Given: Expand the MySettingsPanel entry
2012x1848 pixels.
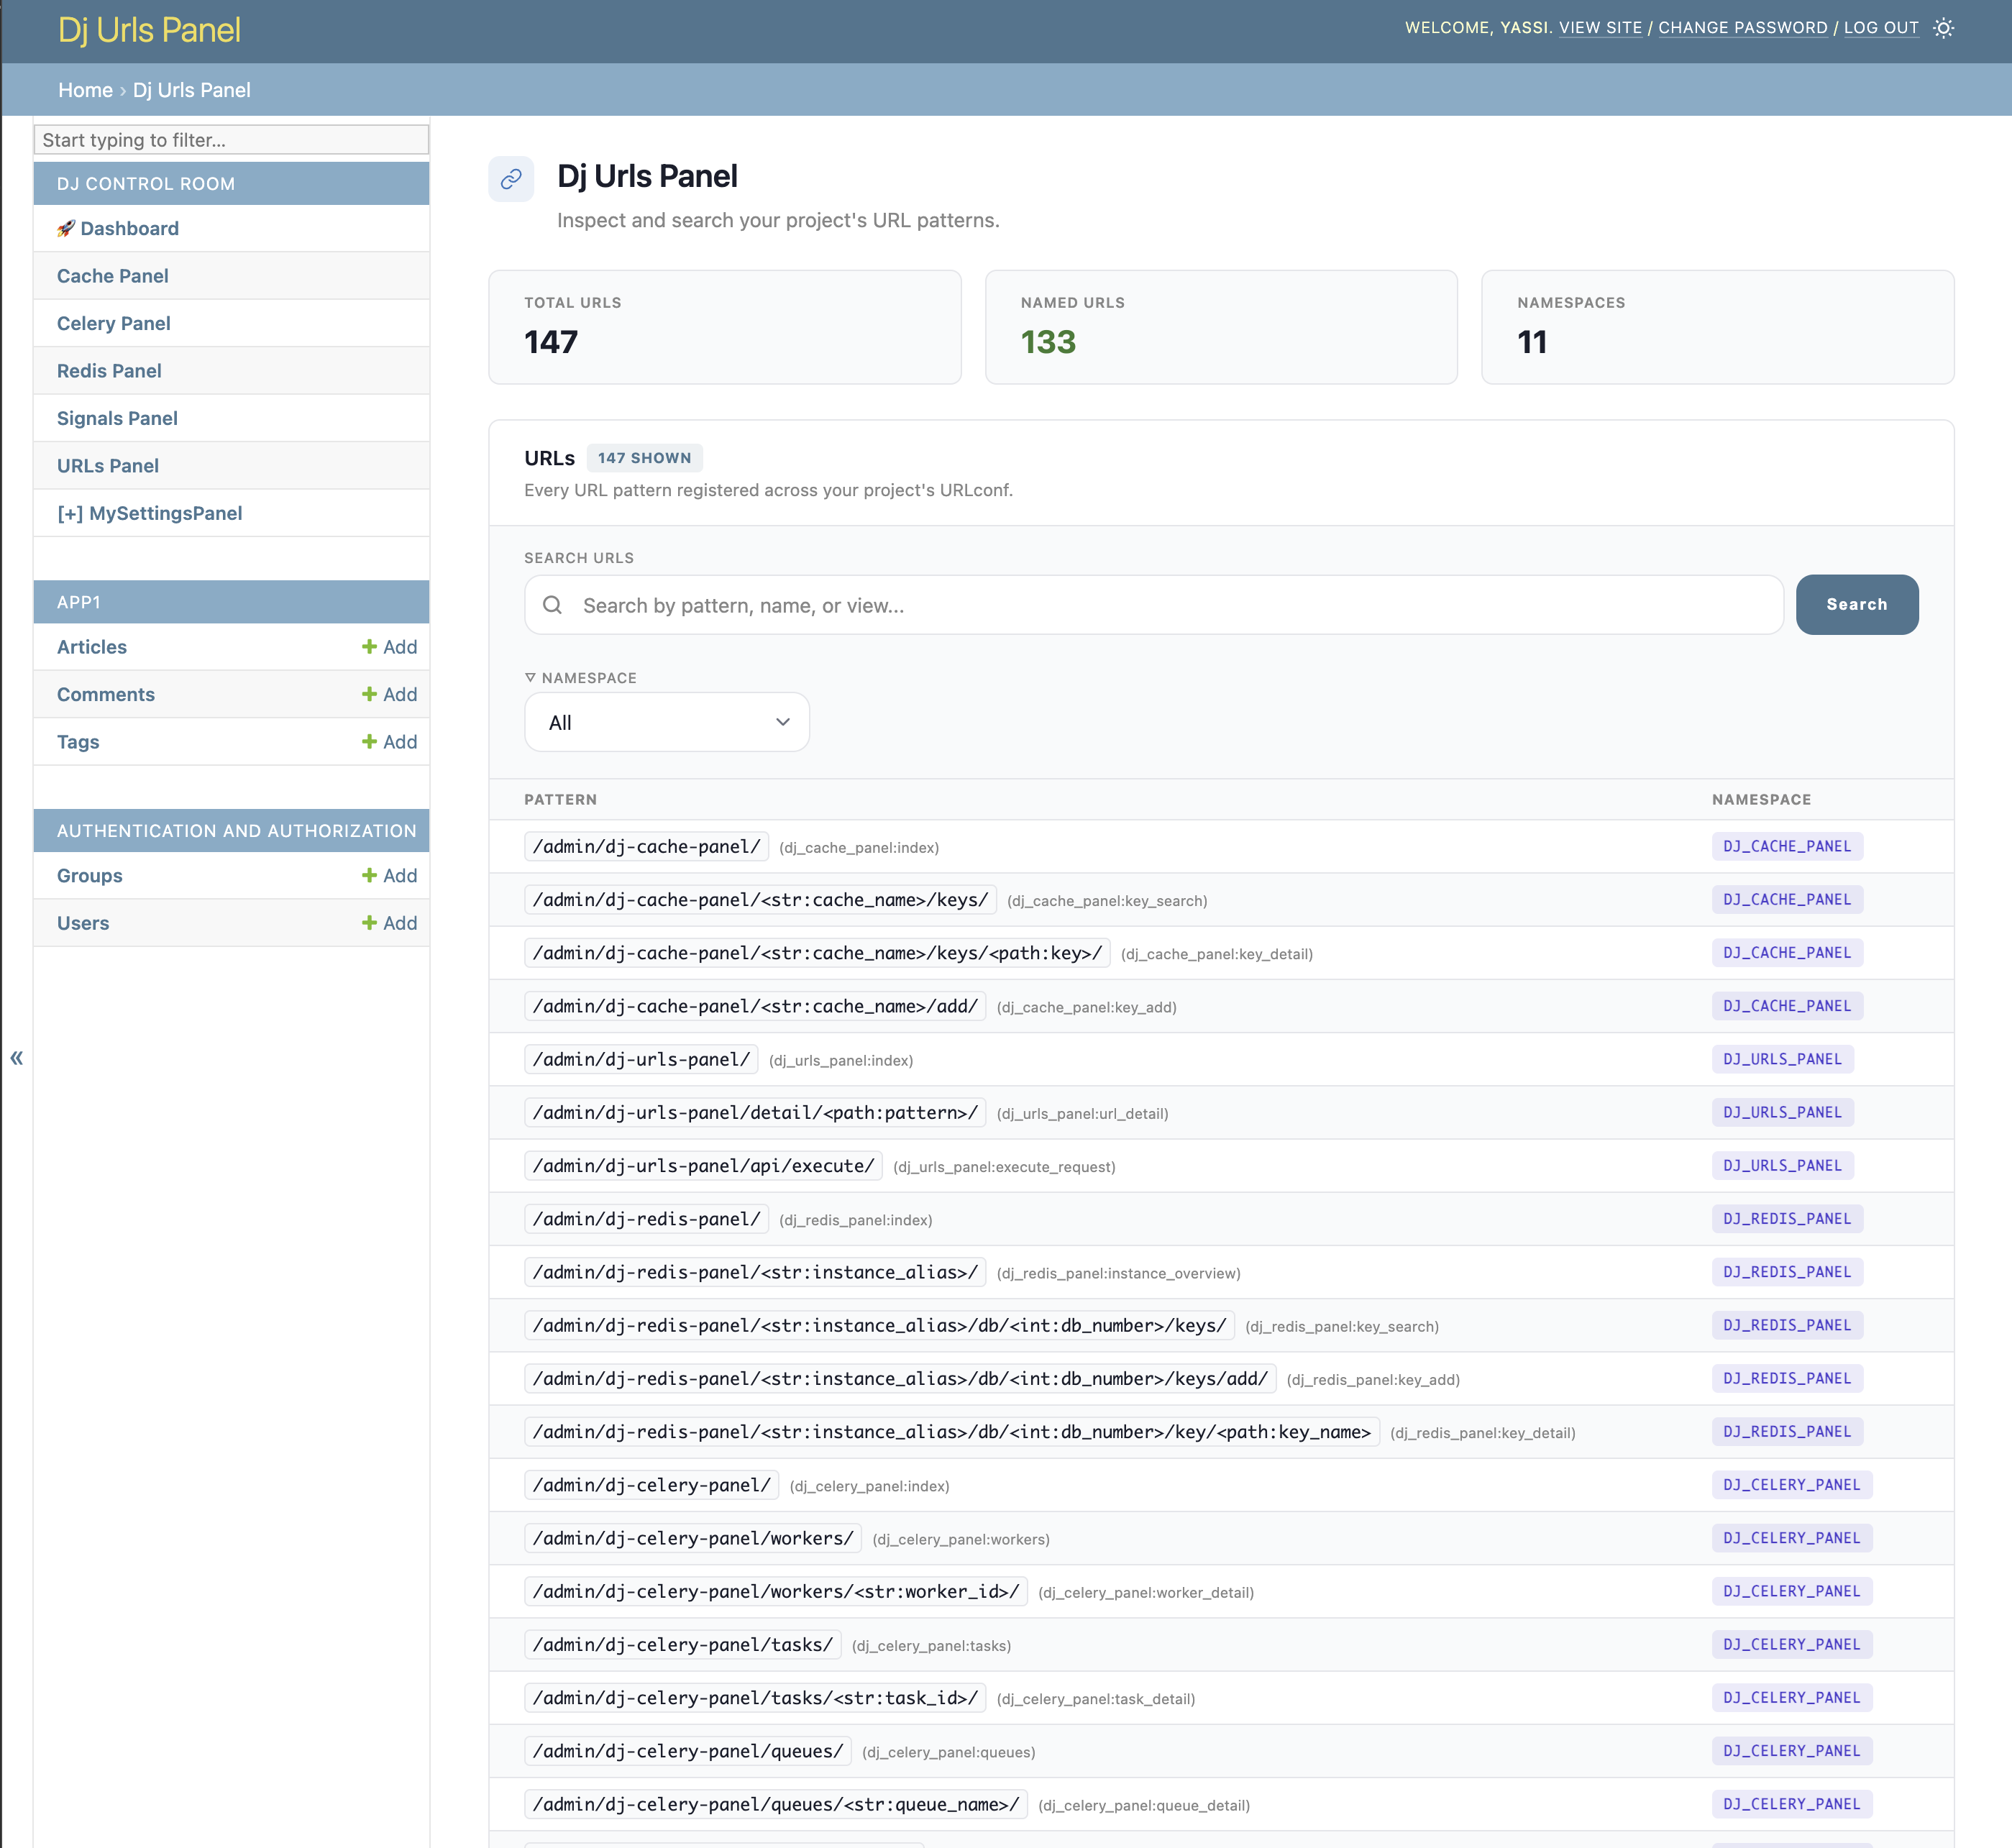Looking at the screenshot, I should pyautogui.click(x=150, y=513).
